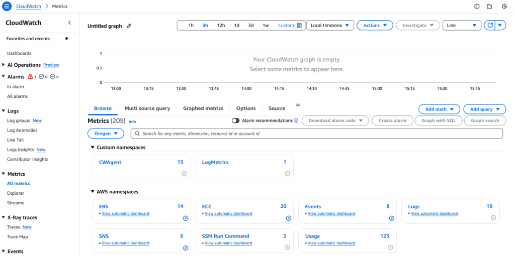The width and height of the screenshot is (515, 256).
Task: Collapse the Custom namespaces section
Action: click(x=93, y=148)
